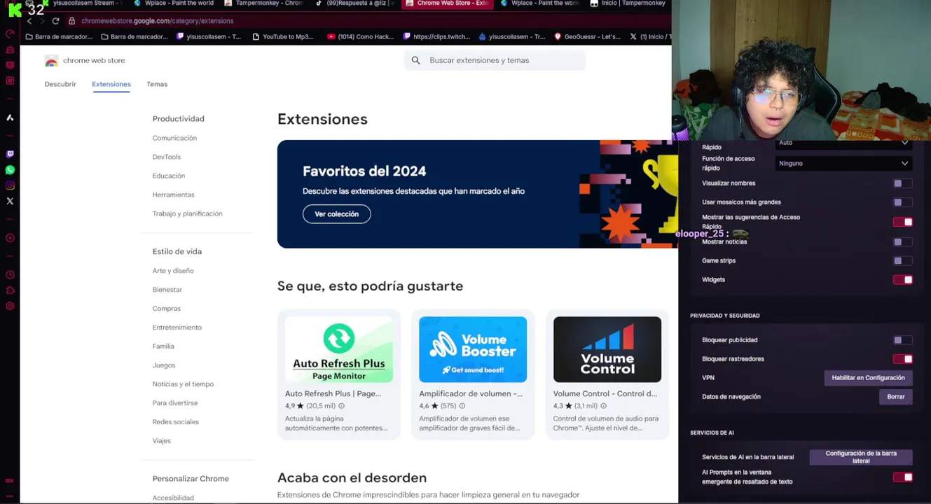Click info icon beside Auto Refresh Plus rating
The height and width of the screenshot is (504, 931).
[342, 406]
